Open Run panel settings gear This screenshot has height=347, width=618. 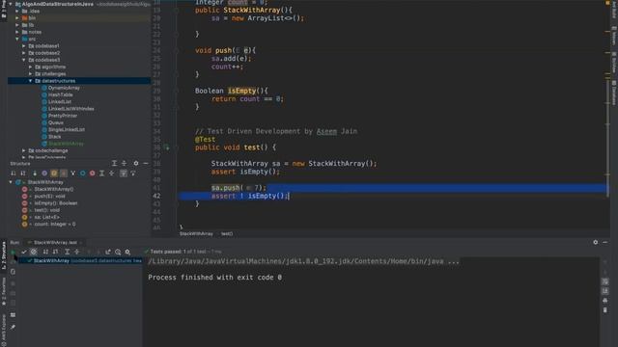pos(595,242)
